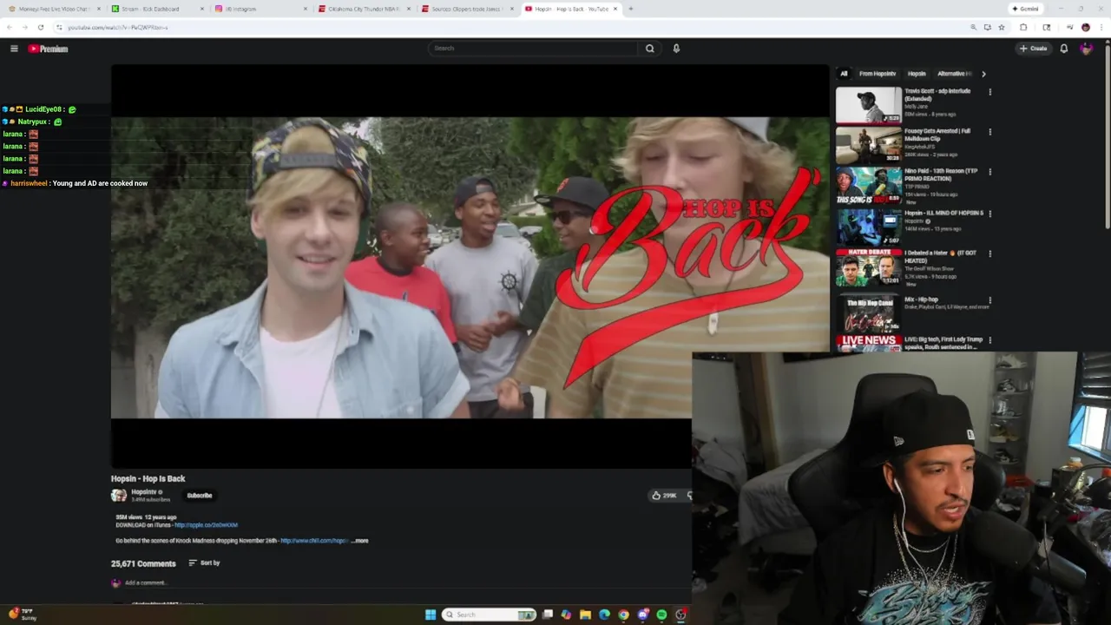Select the All filter chip
This screenshot has width=1111, height=625.
[844, 74]
